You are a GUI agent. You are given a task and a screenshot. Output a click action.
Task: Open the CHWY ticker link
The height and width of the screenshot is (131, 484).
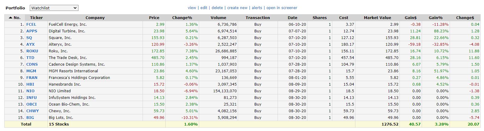click(33, 111)
